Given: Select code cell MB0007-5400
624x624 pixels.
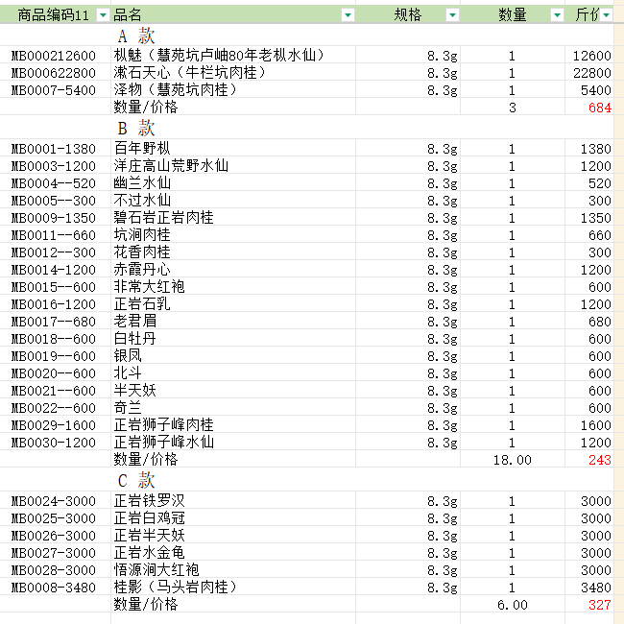Looking at the screenshot, I should 56,90.
